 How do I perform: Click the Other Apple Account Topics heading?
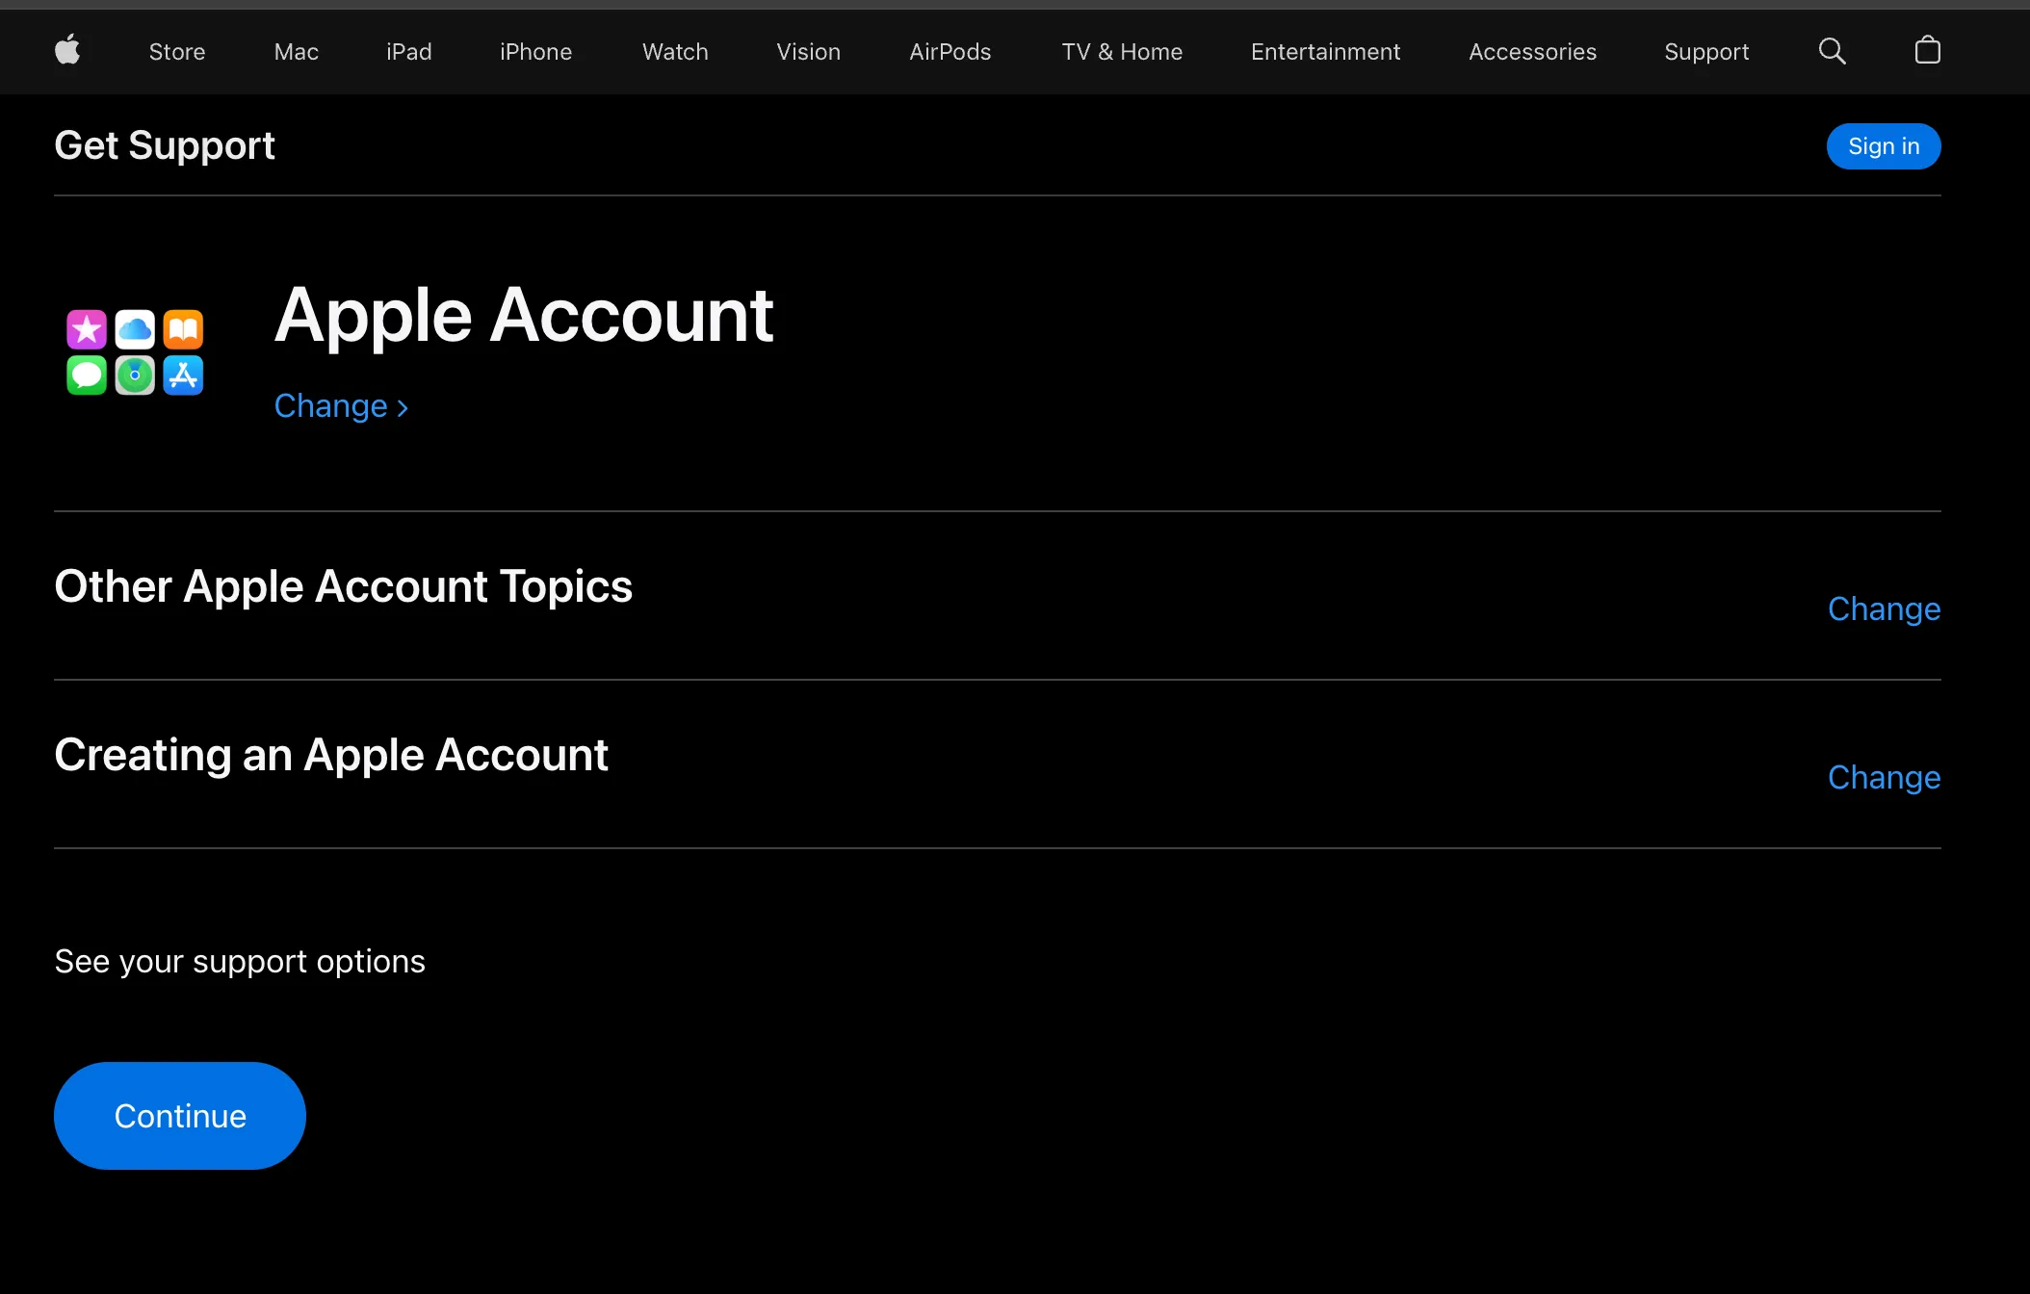coord(344,586)
